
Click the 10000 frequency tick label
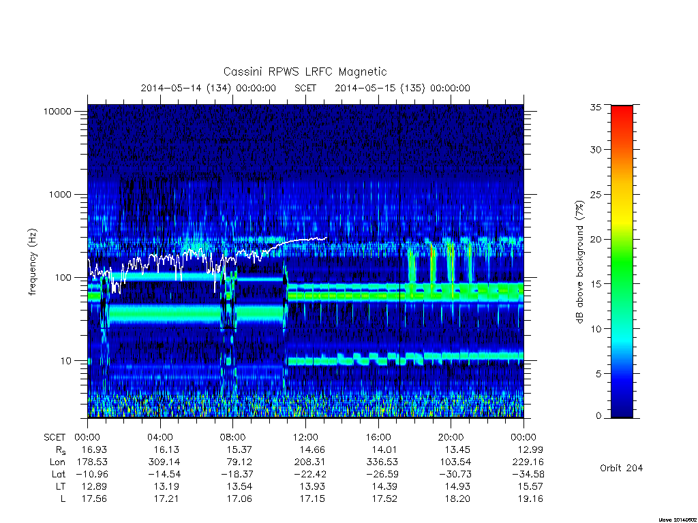point(57,112)
